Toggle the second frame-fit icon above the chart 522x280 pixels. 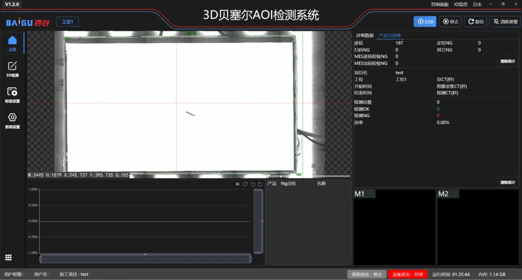(260, 184)
